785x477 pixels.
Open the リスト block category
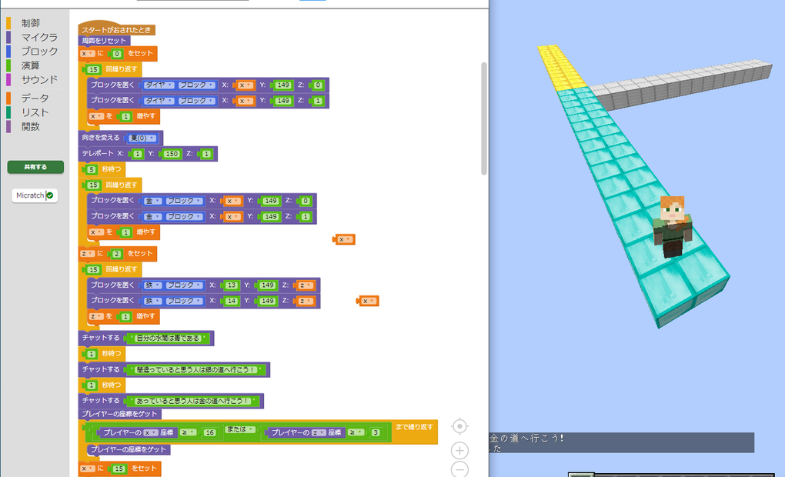[x=35, y=112]
